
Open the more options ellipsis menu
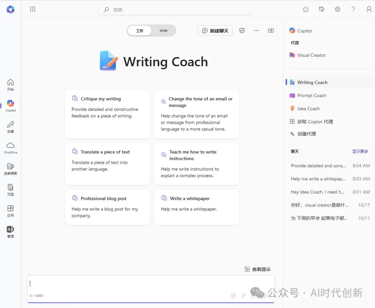[x=256, y=31]
